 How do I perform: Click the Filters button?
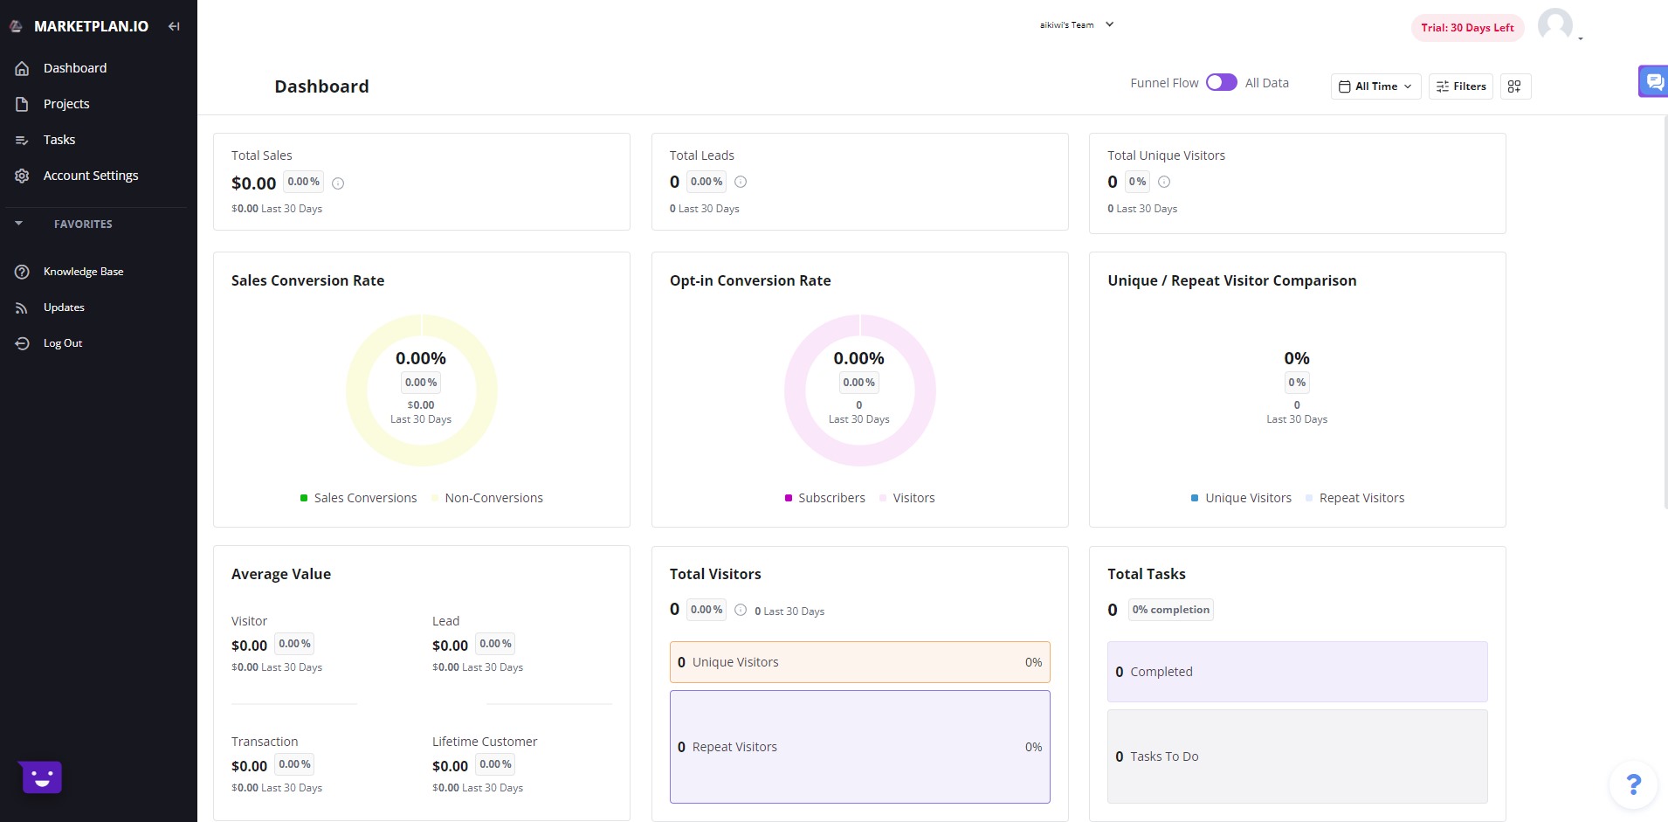click(x=1461, y=86)
